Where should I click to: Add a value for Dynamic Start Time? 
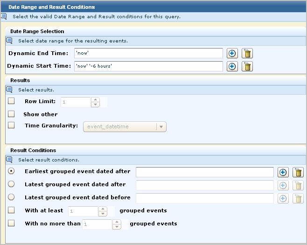(232, 66)
